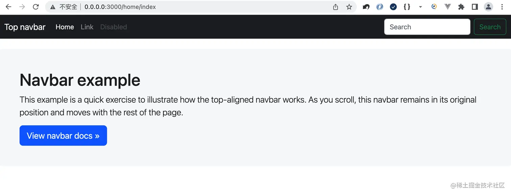The height and width of the screenshot is (195, 511).
Task: Click the green outlined Search button
Action: tap(490, 27)
